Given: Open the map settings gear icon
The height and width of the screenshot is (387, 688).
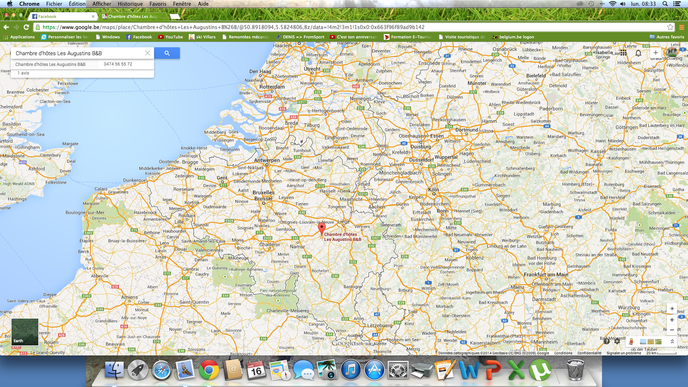Looking at the screenshot, I should 617,341.
